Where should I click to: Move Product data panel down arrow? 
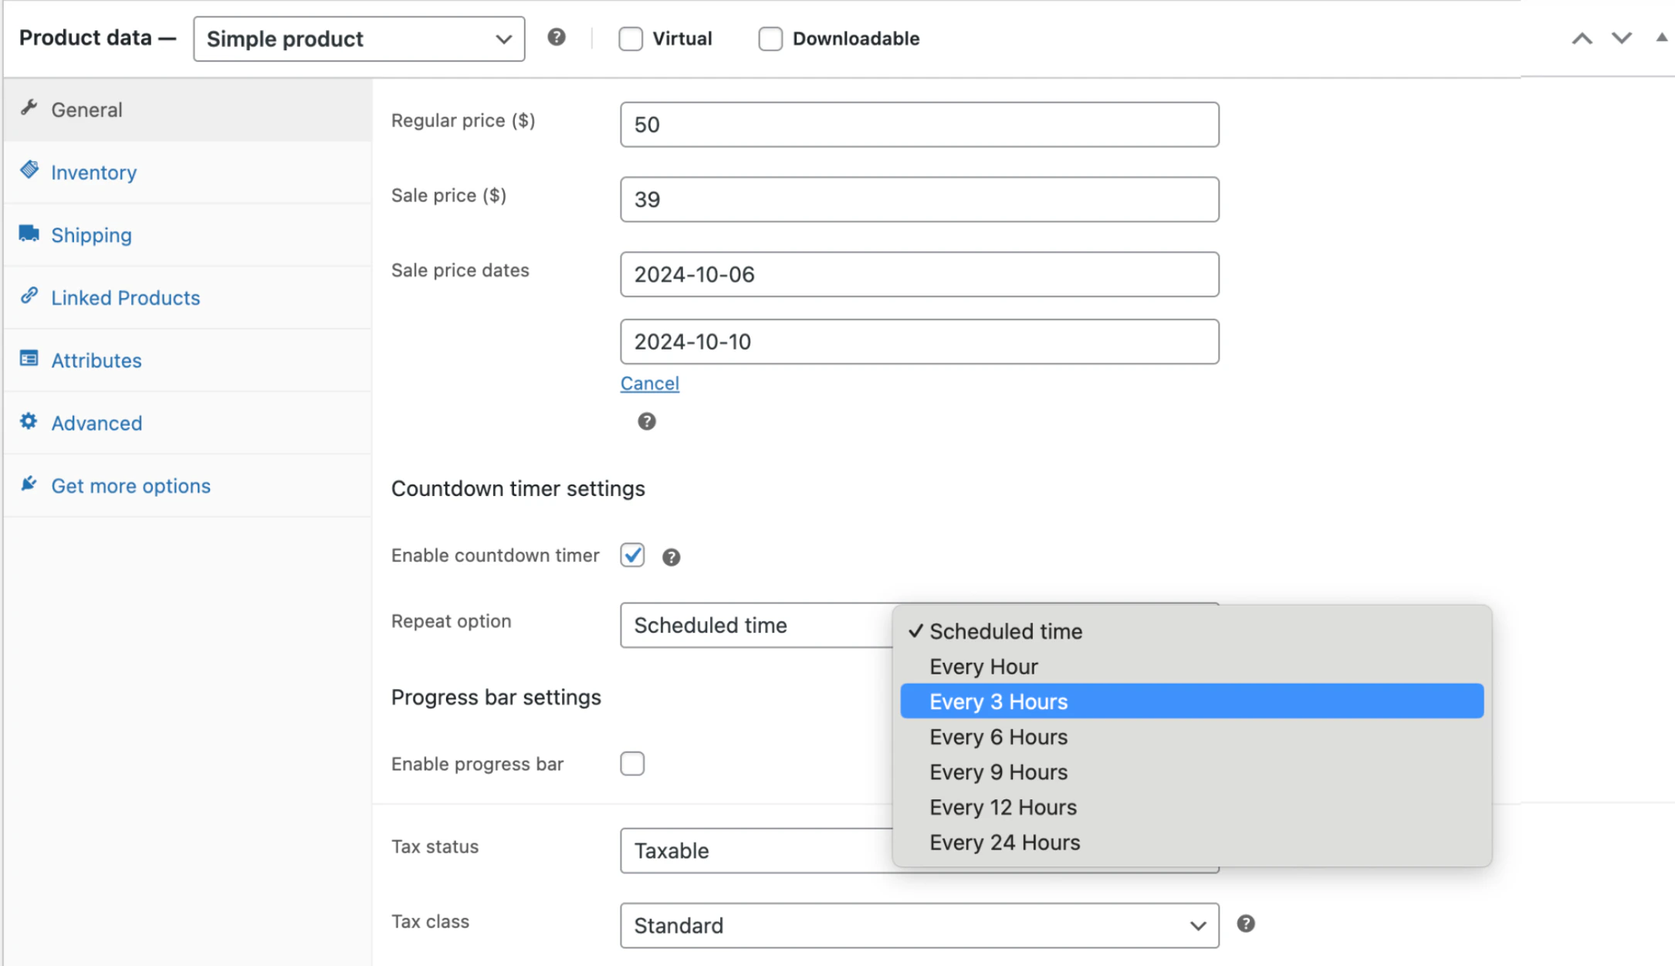coord(1622,39)
